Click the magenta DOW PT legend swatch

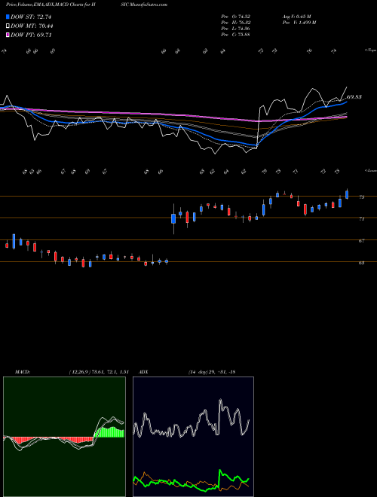point(8,35)
